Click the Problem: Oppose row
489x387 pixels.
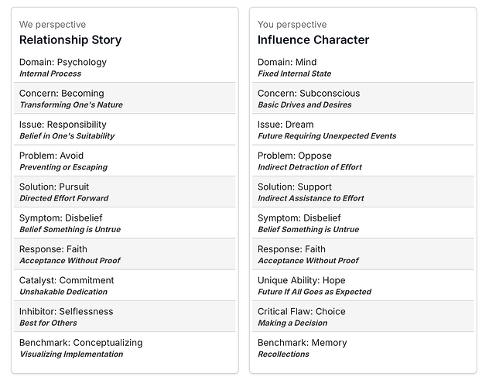363,160
